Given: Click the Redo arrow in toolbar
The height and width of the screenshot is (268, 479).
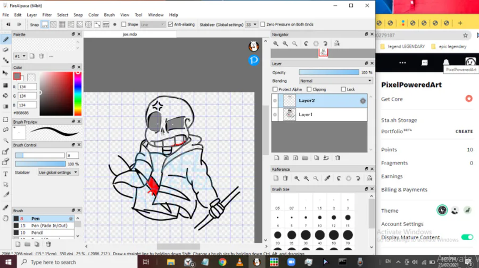Looking at the screenshot, I should click(x=19, y=24).
